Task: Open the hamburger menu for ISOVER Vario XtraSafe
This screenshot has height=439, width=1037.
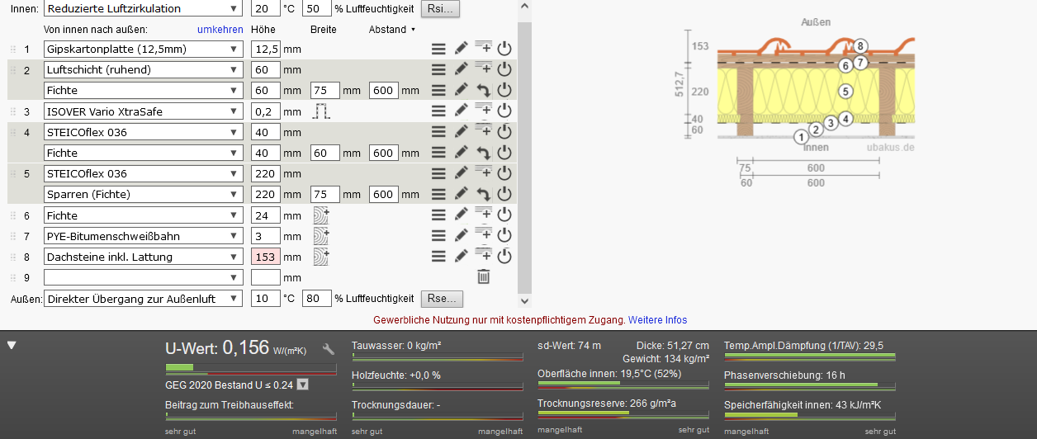Action: pyautogui.click(x=439, y=111)
